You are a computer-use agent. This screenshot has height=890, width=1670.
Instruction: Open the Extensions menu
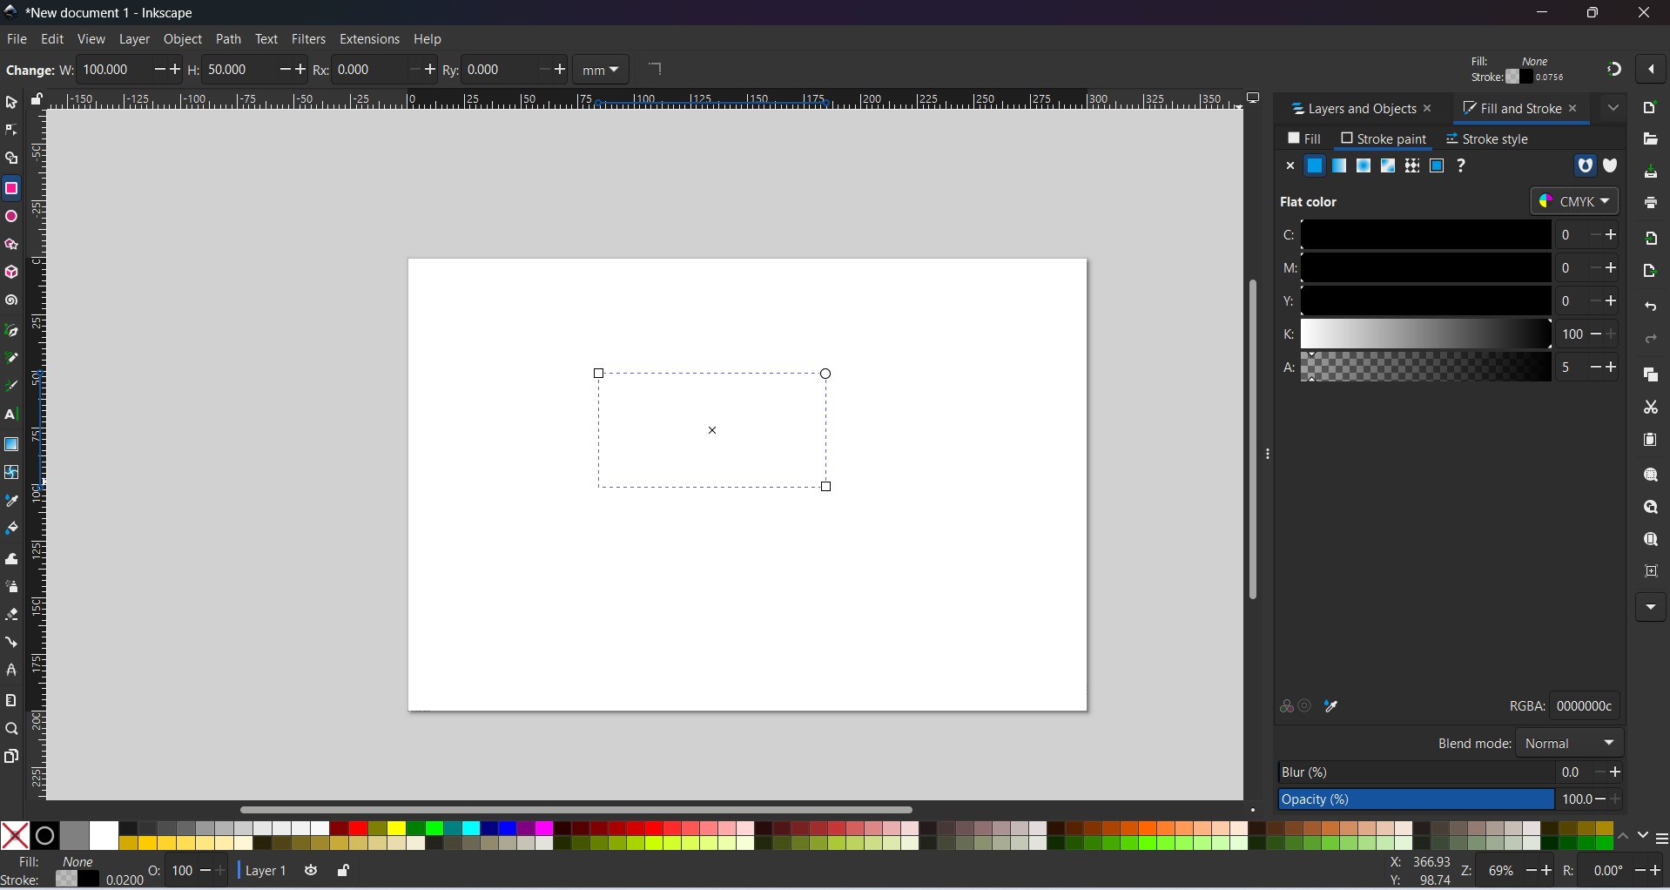[x=369, y=39]
